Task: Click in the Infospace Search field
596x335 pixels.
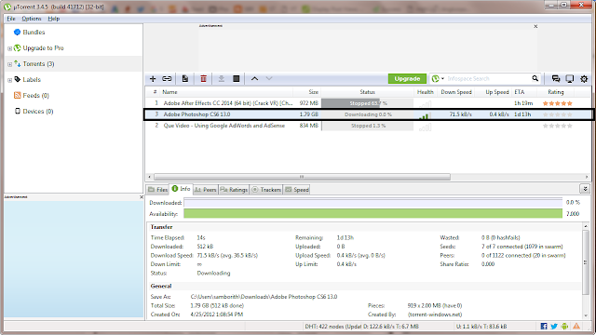Action: [x=488, y=78]
